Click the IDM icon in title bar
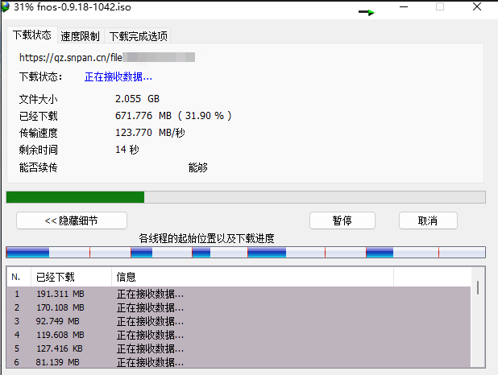 coord(7,7)
